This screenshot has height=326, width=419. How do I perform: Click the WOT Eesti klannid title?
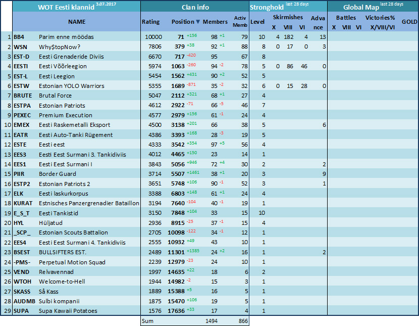(x=66, y=7)
